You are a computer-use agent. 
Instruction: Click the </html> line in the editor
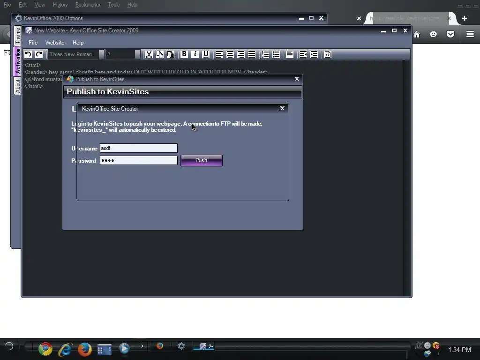coord(33,86)
